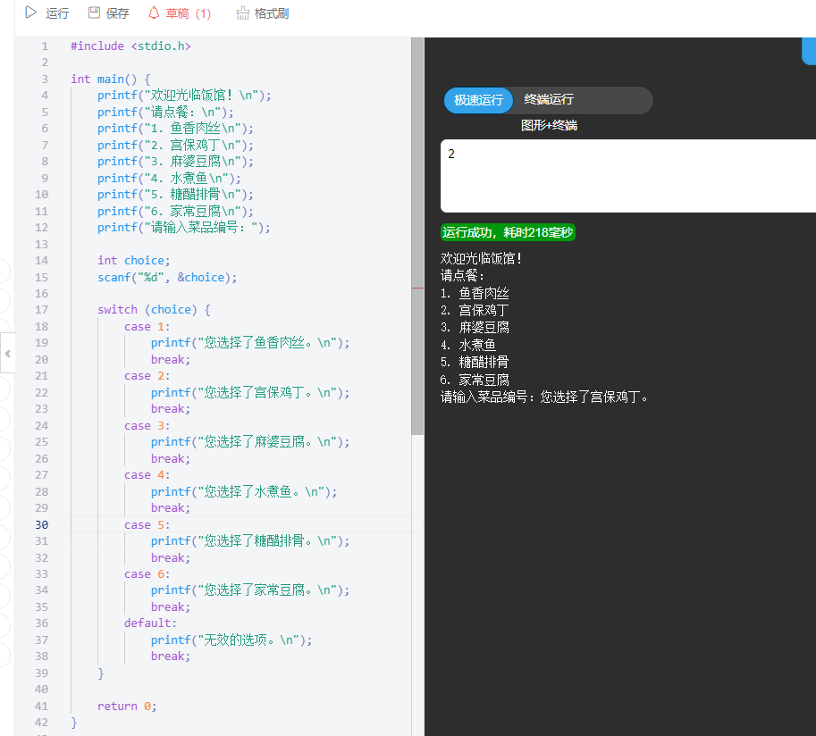Click the 运行 label in toolbar
The height and width of the screenshot is (736, 816).
57,13
